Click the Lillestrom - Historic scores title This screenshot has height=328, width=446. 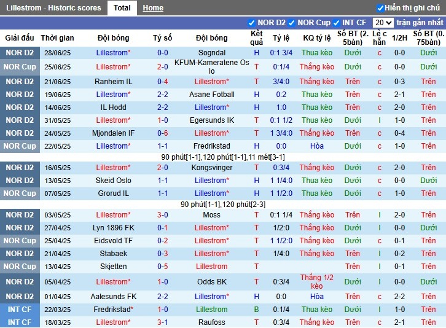click(x=53, y=8)
